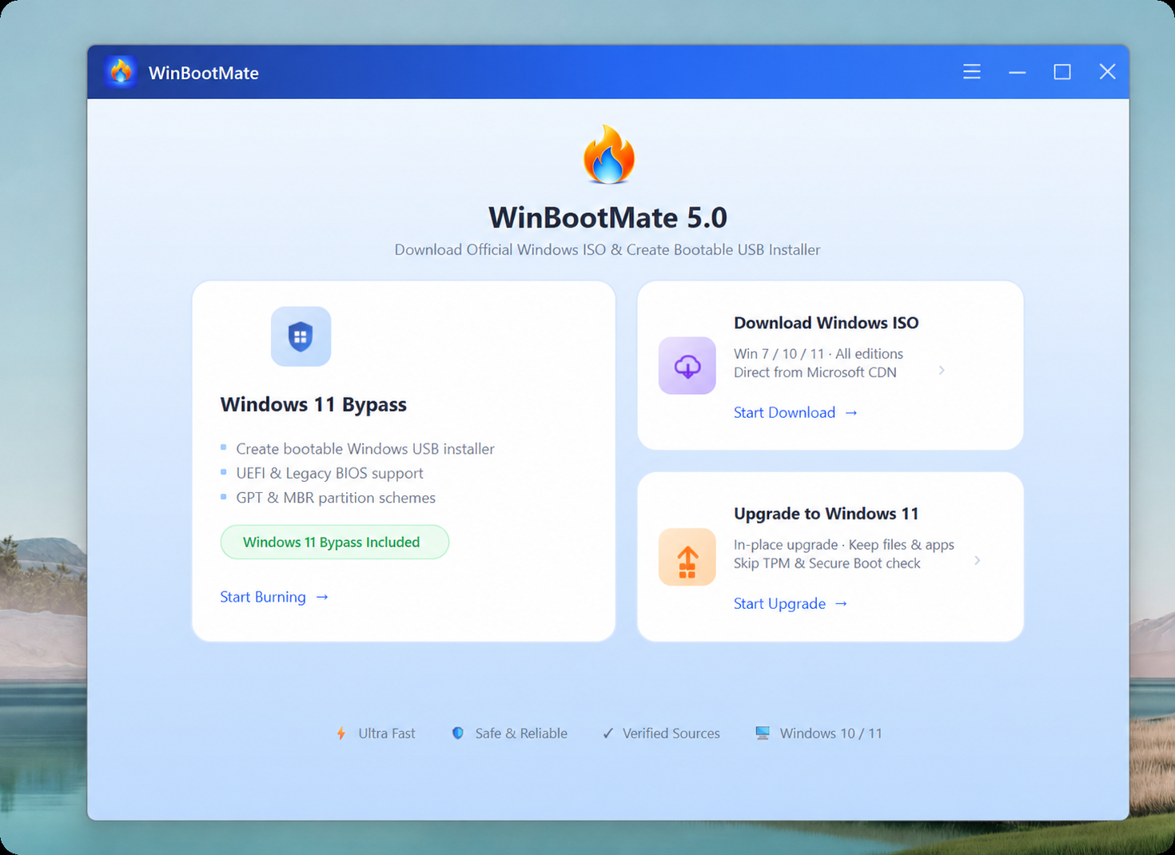
Task: Click the 'Safe & Reliable' label
Action: [521, 734]
